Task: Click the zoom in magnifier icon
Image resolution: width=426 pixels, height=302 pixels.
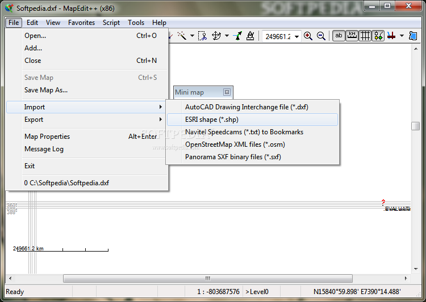Action: [x=308, y=36]
